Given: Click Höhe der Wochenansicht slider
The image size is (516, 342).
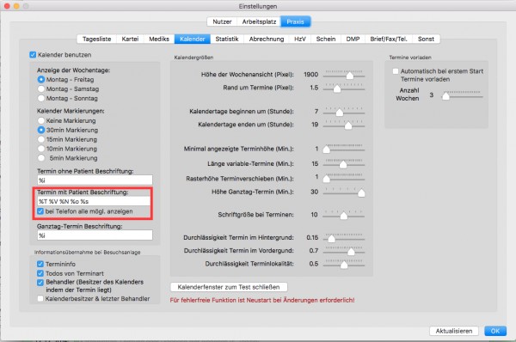Looking at the screenshot, I should [344, 75].
